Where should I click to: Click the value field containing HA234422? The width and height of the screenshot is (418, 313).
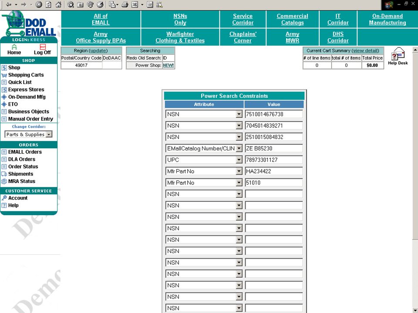[274, 171]
